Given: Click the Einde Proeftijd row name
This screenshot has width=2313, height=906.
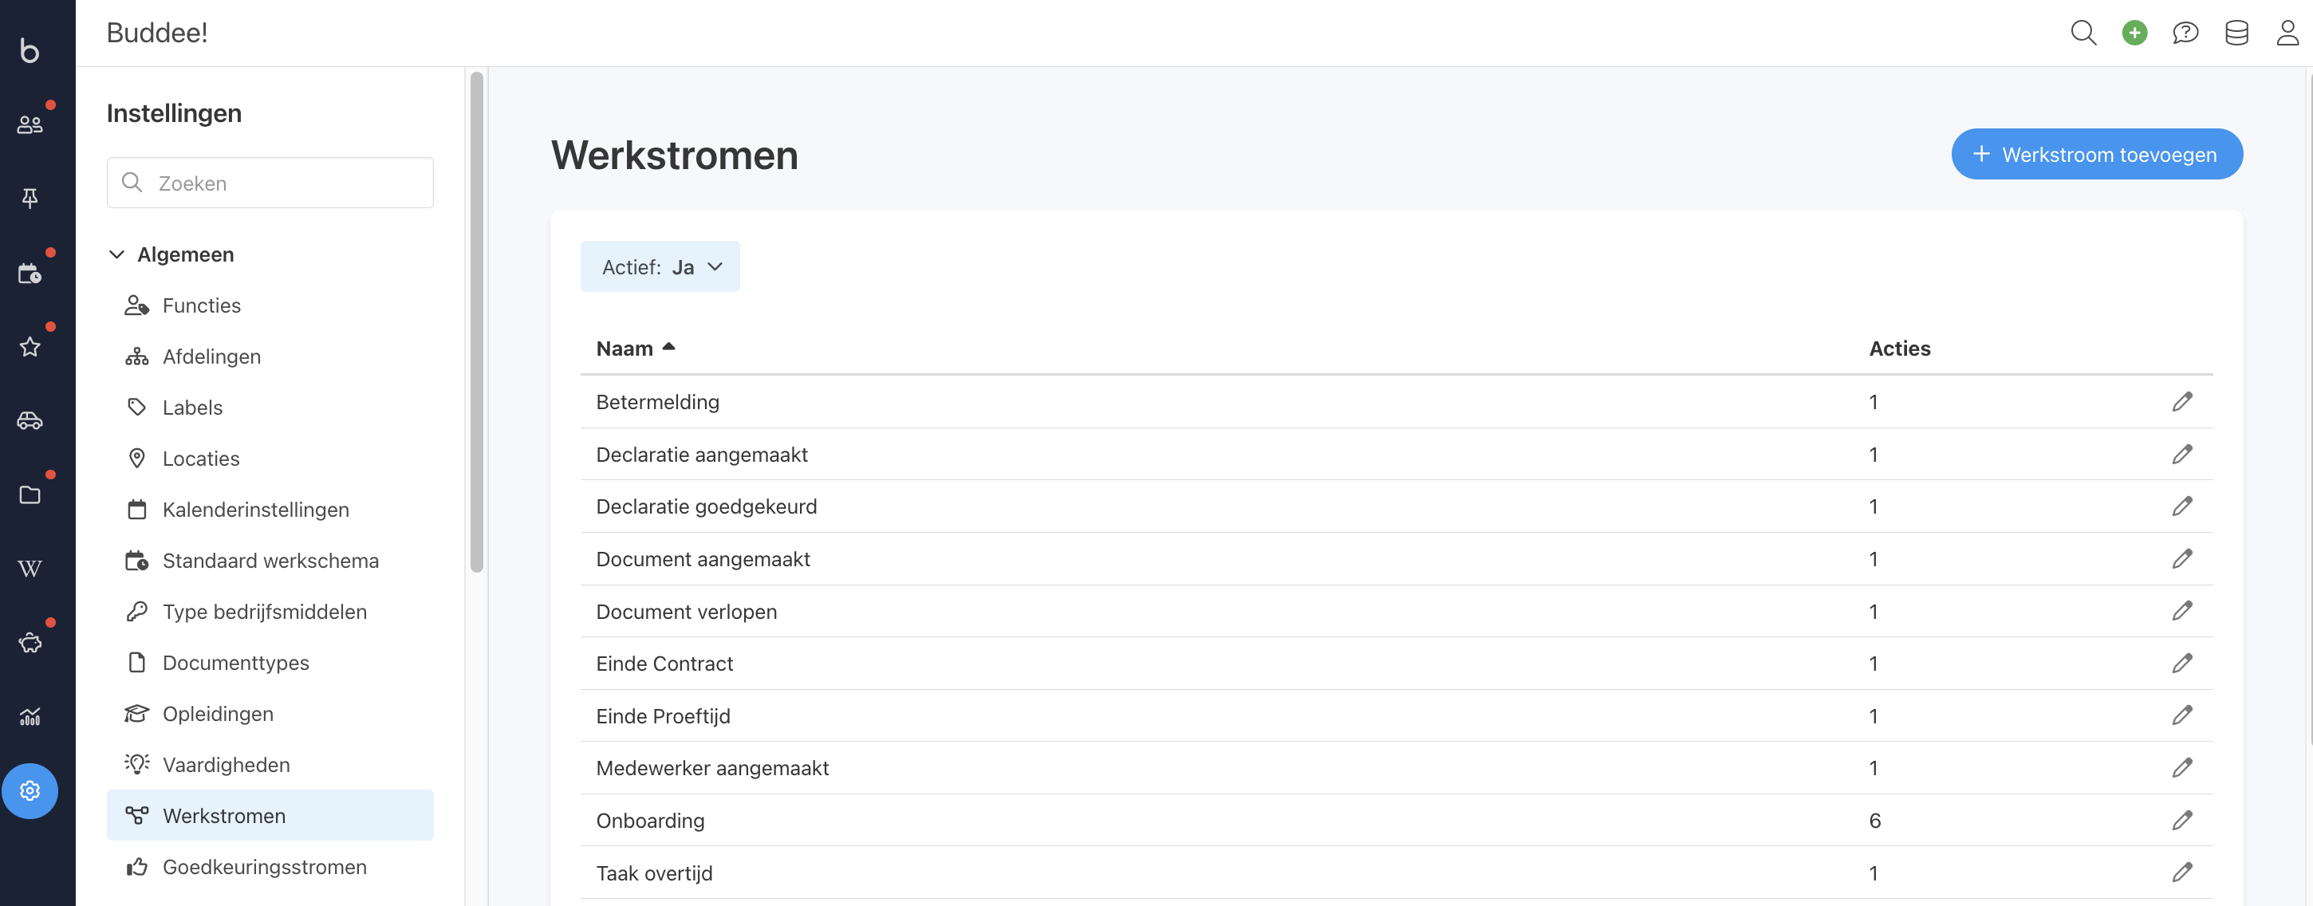Looking at the screenshot, I should click(663, 716).
